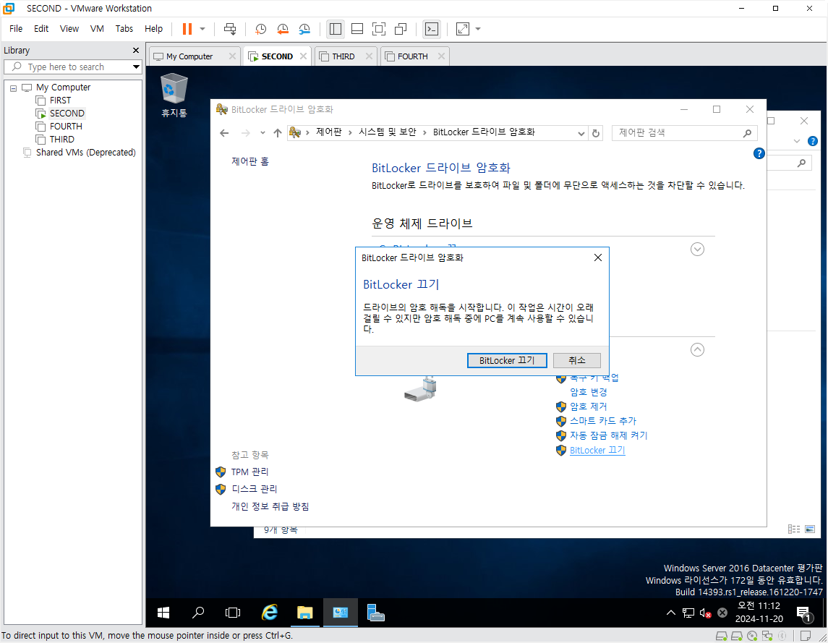Launch Internet Explorer from guest taskbar

tap(270, 613)
